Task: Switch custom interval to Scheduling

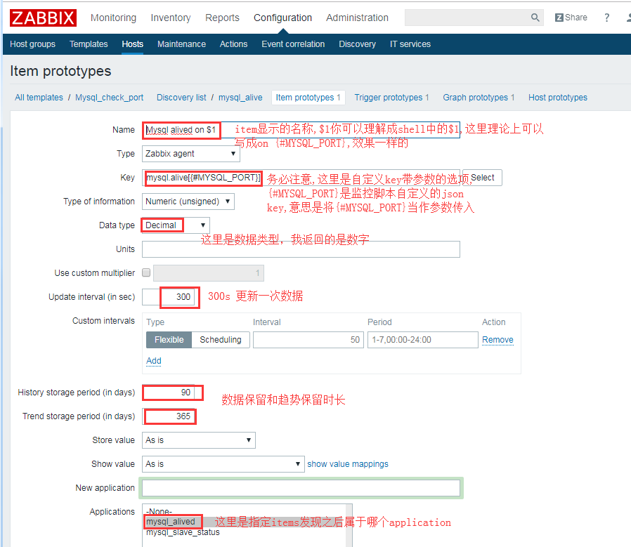Action: [x=220, y=339]
